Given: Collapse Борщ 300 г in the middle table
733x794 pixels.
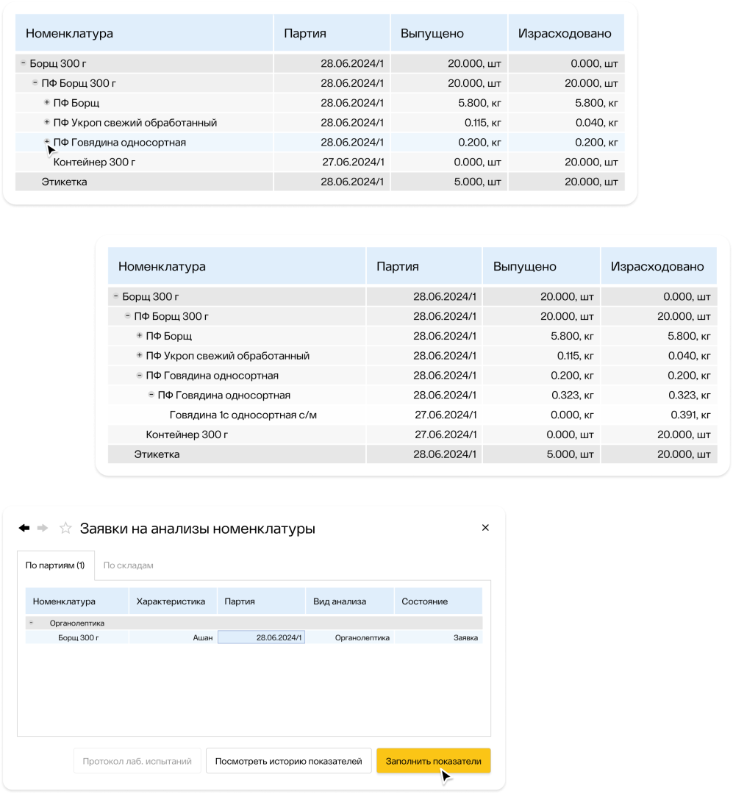Looking at the screenshot, I should pyautogui.click(x=116, y=296).
